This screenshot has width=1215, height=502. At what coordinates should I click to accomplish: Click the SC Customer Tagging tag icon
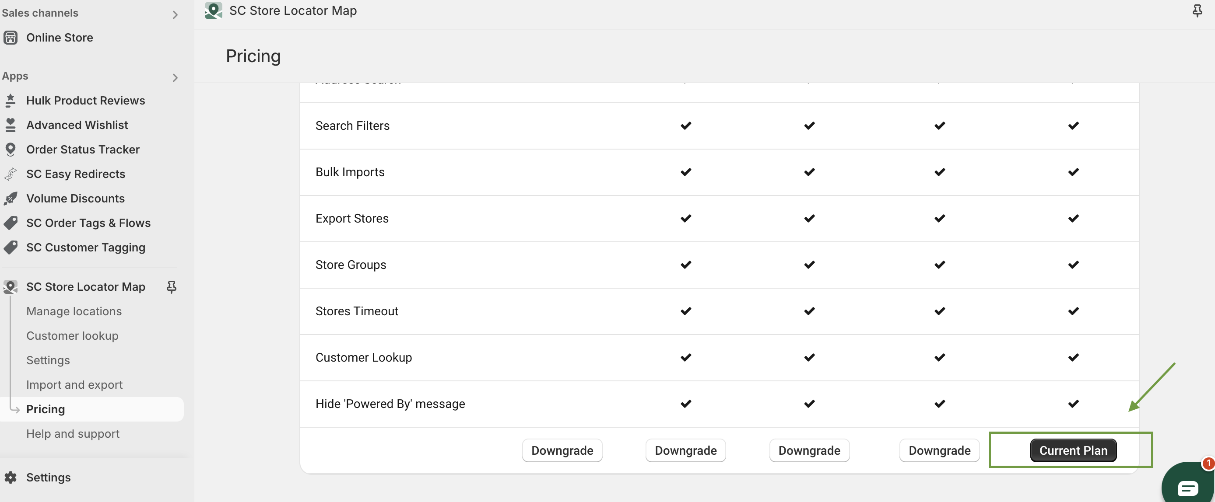(x=11, y=248)
